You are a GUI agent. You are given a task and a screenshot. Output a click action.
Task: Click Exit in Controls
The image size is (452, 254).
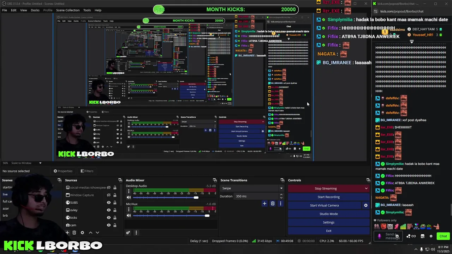click(x=328, y=231)
